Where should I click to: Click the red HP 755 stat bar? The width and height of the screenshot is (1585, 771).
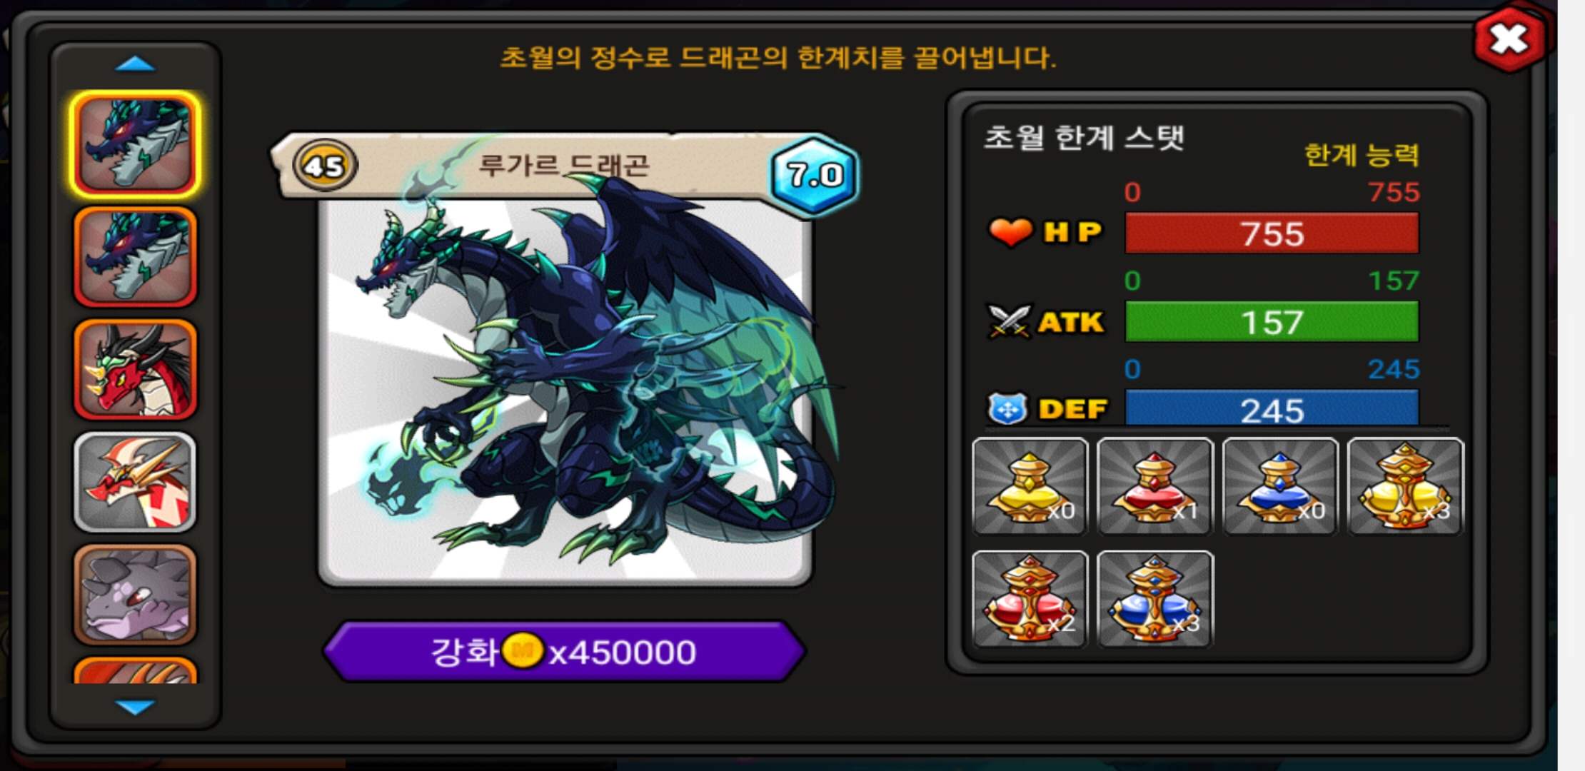tap(1272, 233)
